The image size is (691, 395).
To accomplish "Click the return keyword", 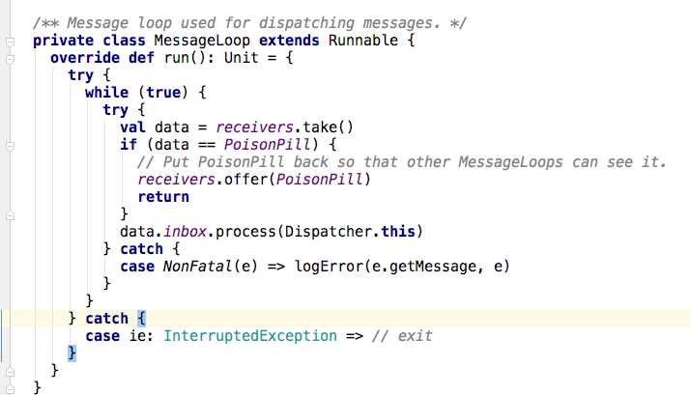I will (x=163, y=196).
